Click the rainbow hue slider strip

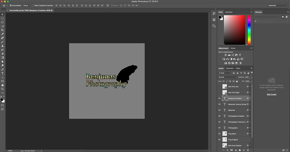(x=249, y=30)
